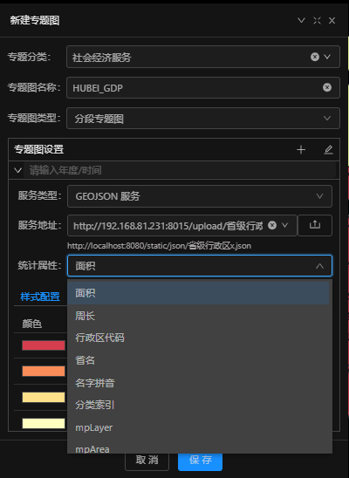Screen dimensions: 349x478
Task: Click the upload icon beside 服务地址
Action: [315, 225]
